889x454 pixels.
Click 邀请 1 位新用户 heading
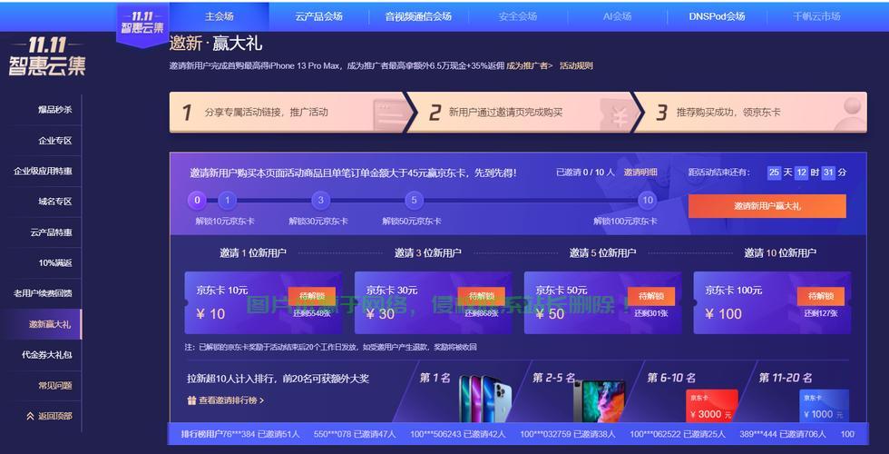[253, 253]
